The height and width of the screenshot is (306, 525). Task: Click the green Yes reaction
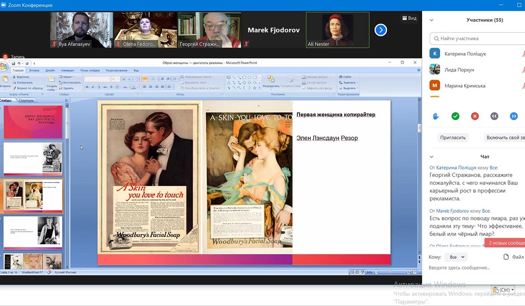455,116
